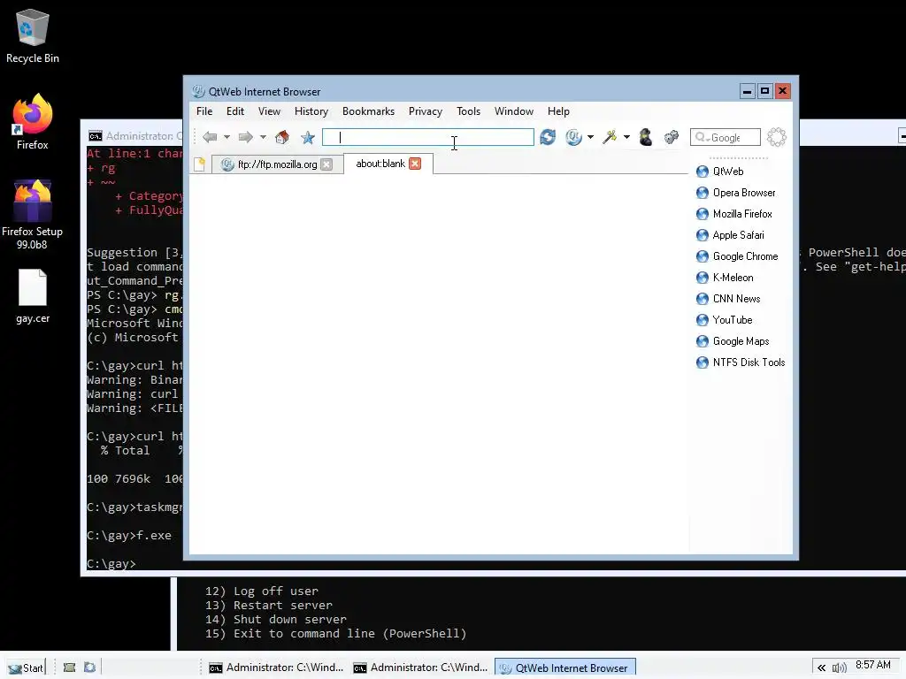Image resolution: width=906 pixels, height=679 pixels.
Task: Toggle private browsing spy icon
Action: (646, 137)
